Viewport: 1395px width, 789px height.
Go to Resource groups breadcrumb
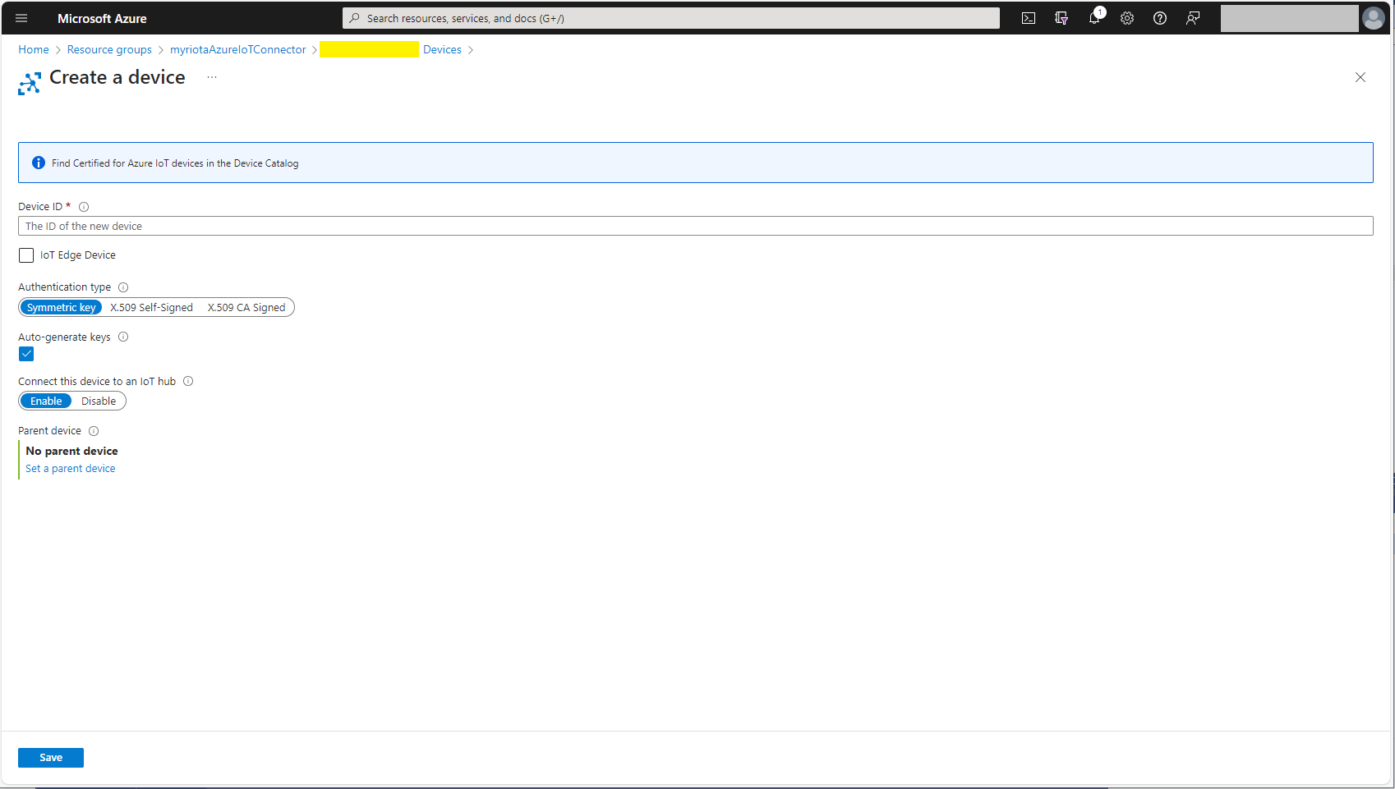[x=109, y=50]
